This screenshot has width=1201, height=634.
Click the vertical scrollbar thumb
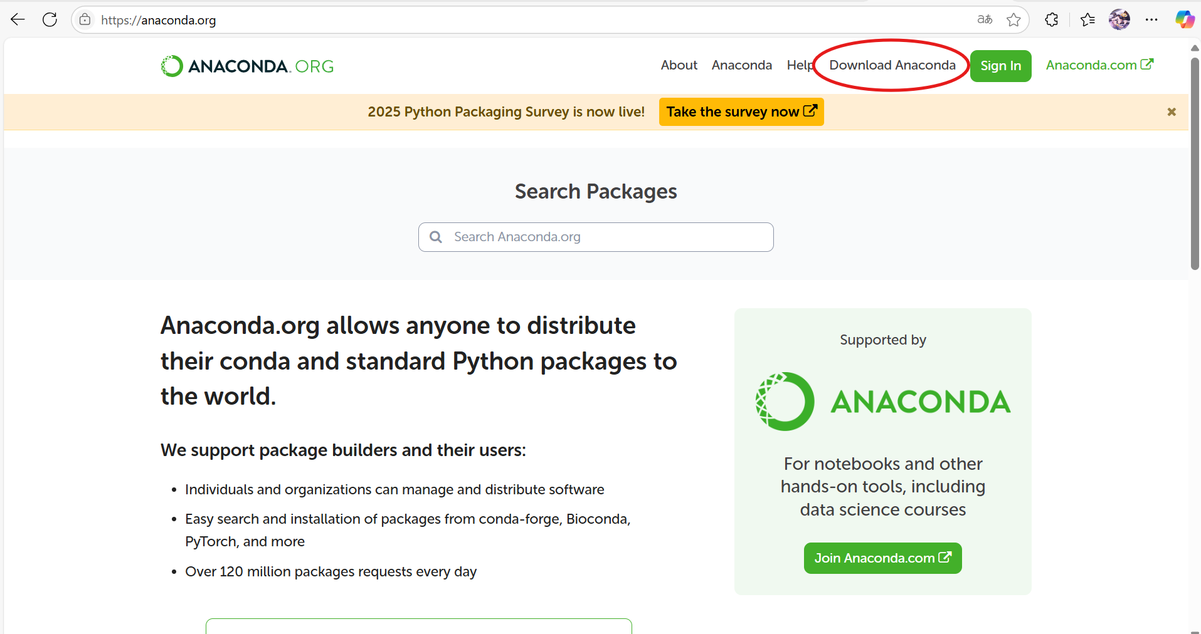[1195, 164]
